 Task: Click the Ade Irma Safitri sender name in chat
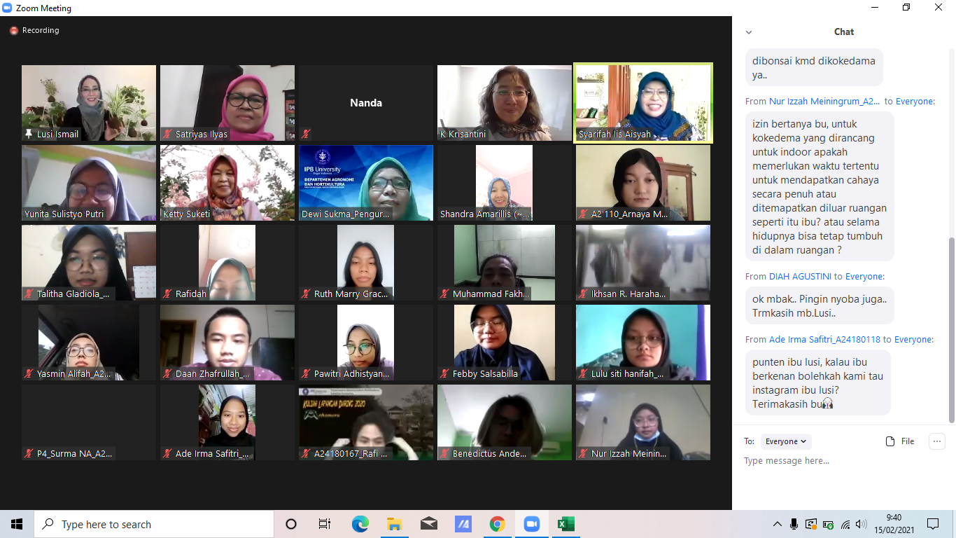coord(824,340)
